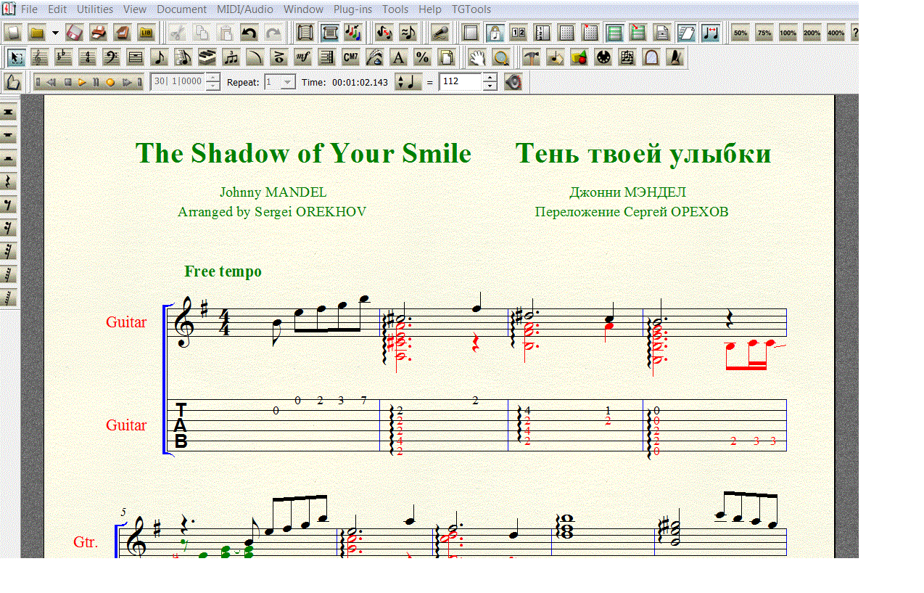924x593 pixels.
Task: Select the Time Signature tool
Action: click(x=88, y=57)
